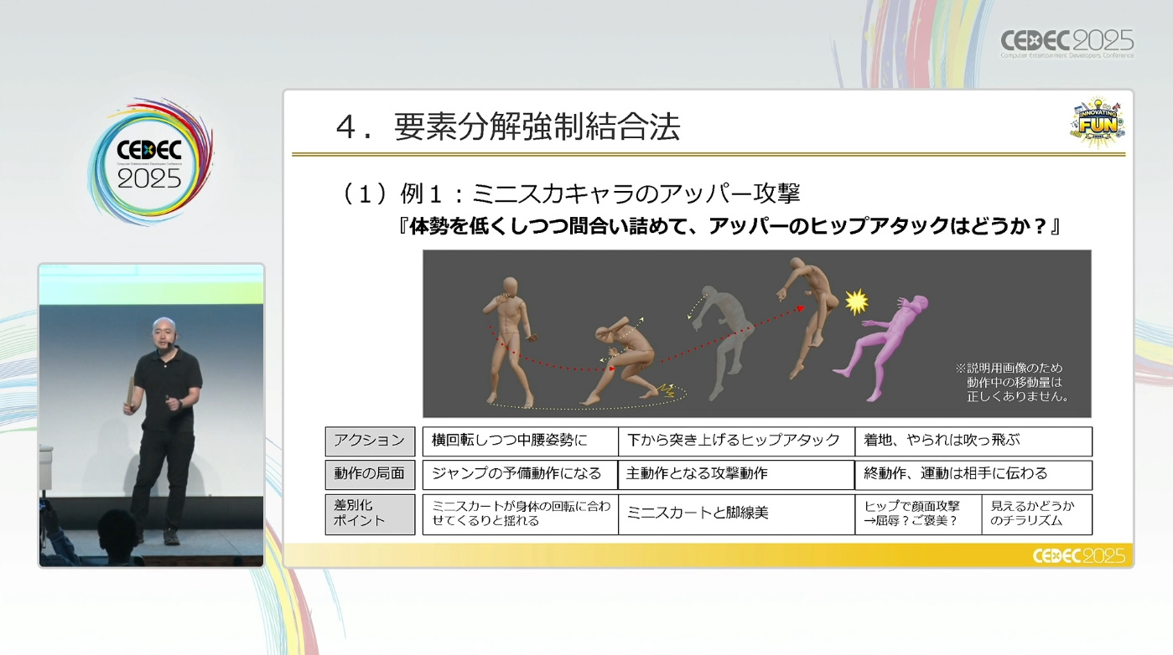
Task: Click the circular CEDEC 2025 logo
Action: [x=150, y=162]
